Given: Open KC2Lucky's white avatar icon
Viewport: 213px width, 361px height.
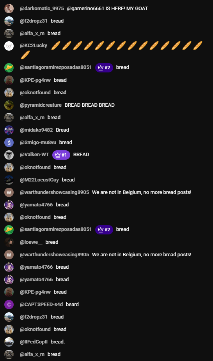Looking at the screenshot, I should tap(9, 46).
